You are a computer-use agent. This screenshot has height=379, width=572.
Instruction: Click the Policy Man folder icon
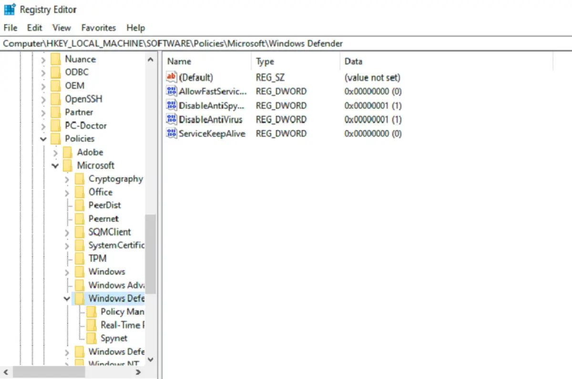coord(92,312)
